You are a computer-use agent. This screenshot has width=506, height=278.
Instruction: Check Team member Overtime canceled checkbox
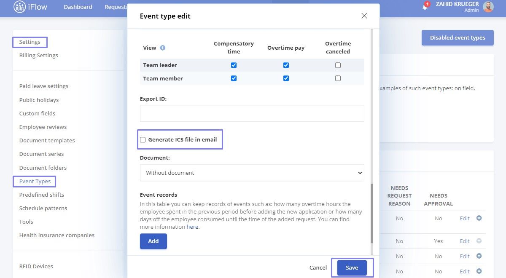point(338,78)
